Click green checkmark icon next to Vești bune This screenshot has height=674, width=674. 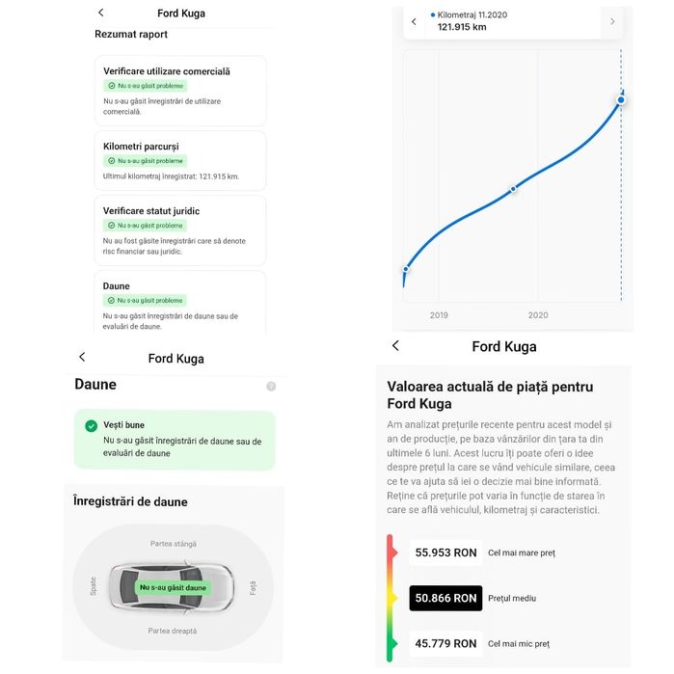91,425
